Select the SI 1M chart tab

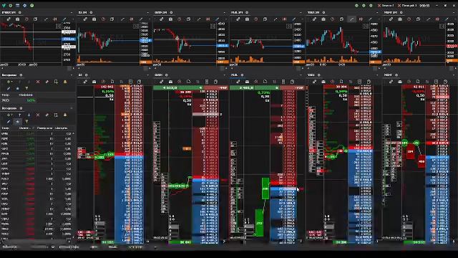(x=83, y=13)
